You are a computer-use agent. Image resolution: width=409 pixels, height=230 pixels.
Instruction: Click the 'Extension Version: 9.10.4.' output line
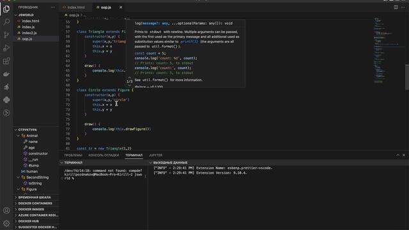(x=200, y=172)
